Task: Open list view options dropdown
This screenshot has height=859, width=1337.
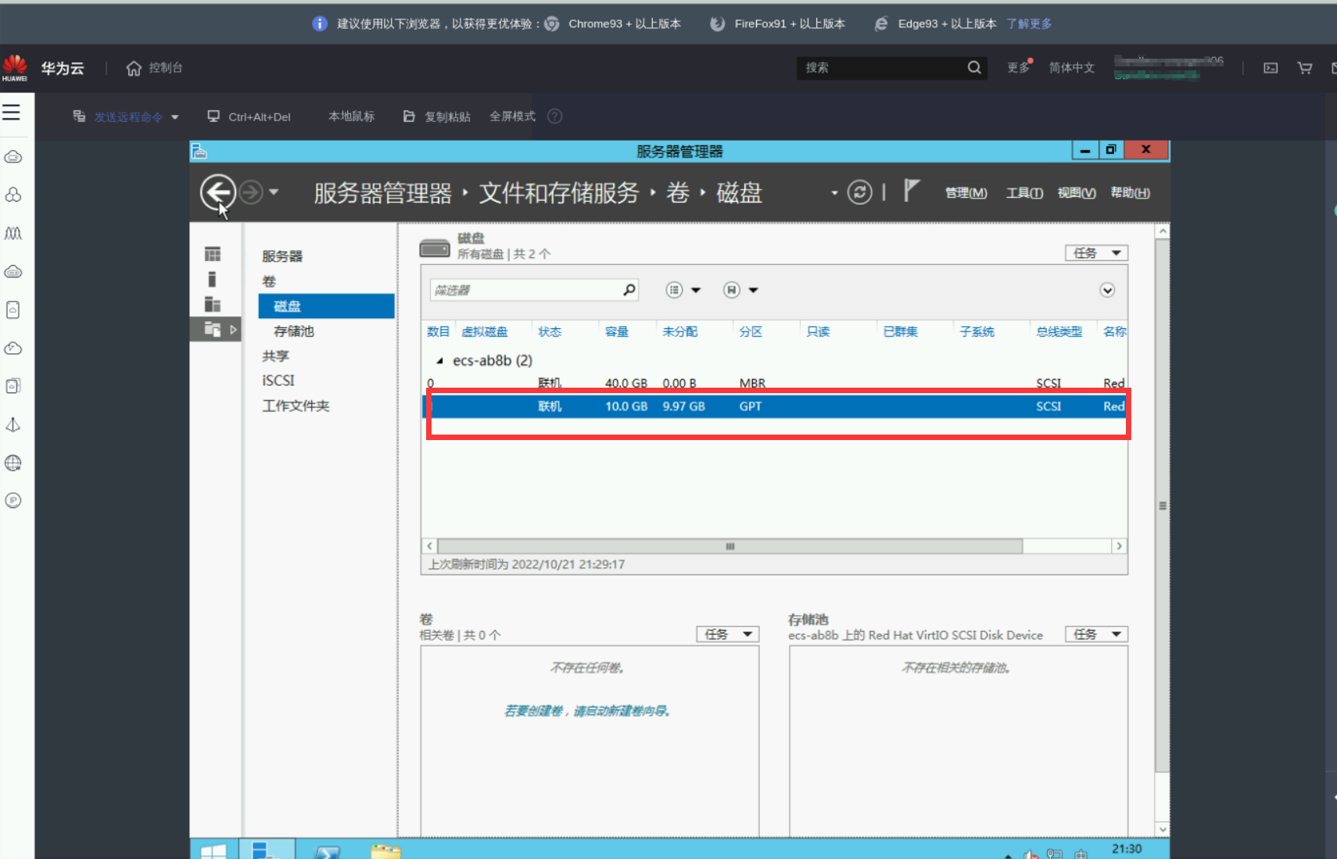Action: [683, 290]
